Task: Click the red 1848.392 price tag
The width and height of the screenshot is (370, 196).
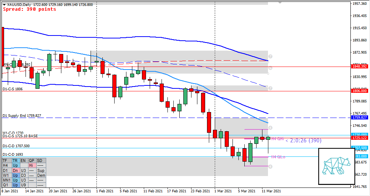Action: click(x=359, y=67)
